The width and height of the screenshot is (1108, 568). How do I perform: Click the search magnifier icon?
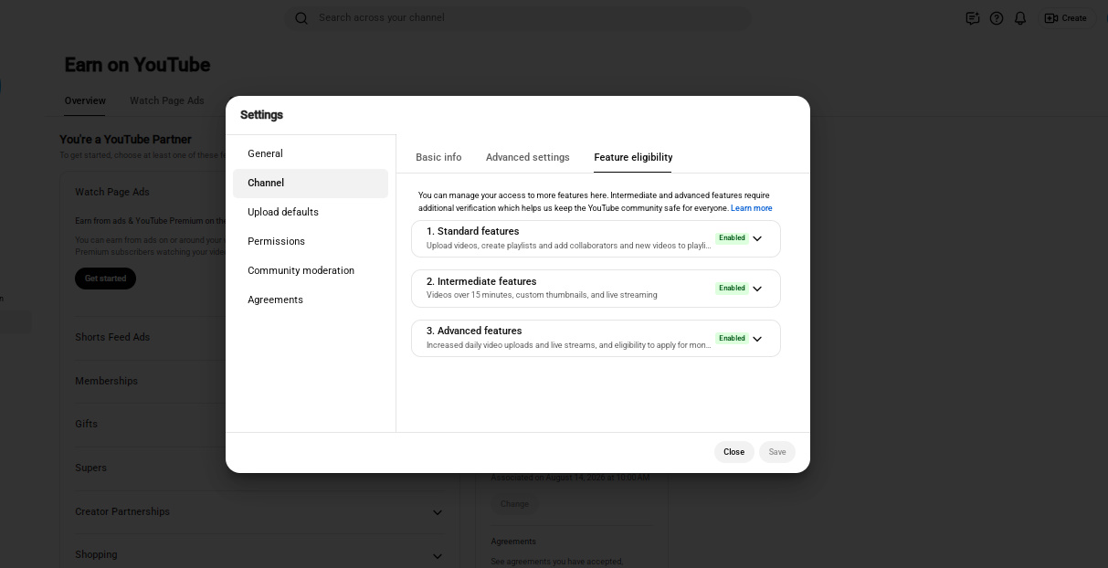[x=301, y=18]
